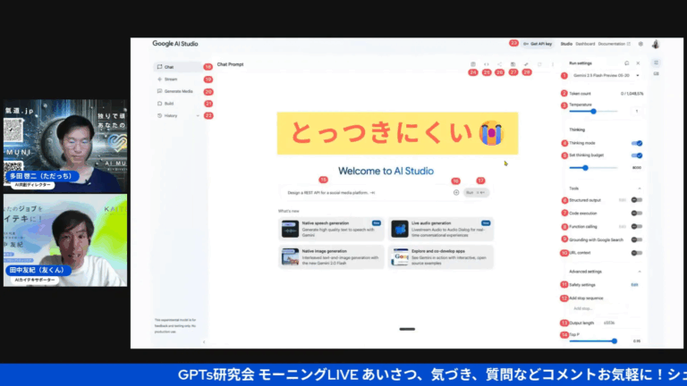Open the Gemini 2.5 Flash Preview model dropdown
Screen dimensions: 687x386
(x=606, y=76)
